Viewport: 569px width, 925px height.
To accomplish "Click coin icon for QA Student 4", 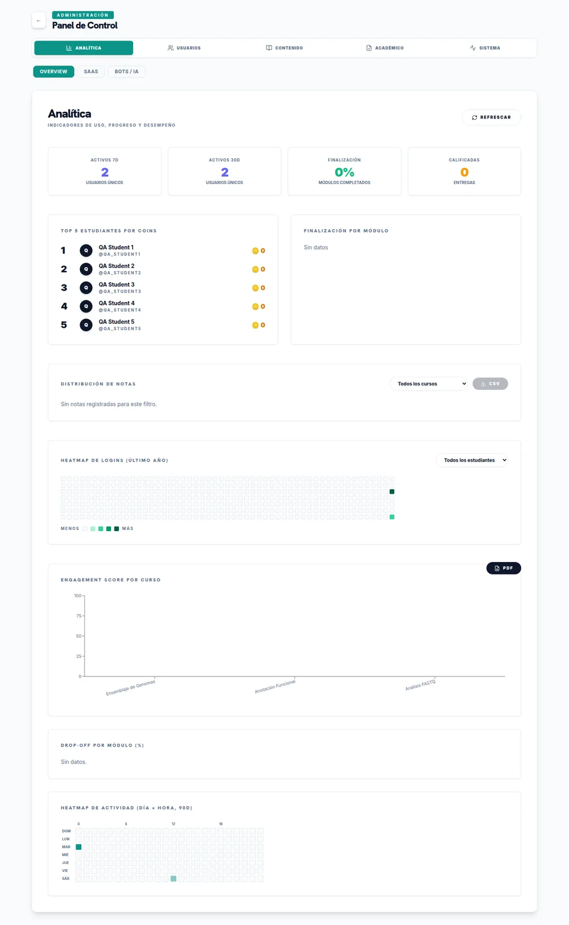I will [x=255, y=307].
